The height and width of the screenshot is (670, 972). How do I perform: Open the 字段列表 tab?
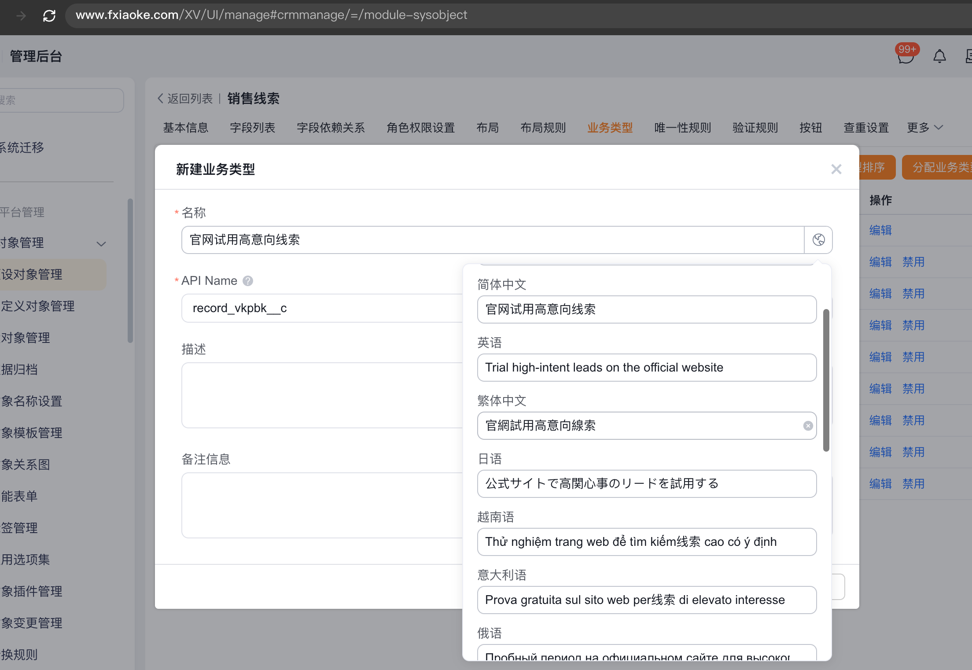252,128
